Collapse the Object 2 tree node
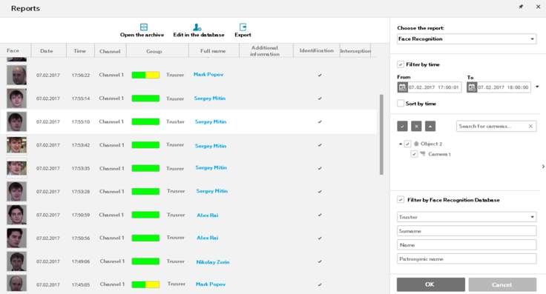Viewport: 546px width, 294px height. [x=401, y=144]
